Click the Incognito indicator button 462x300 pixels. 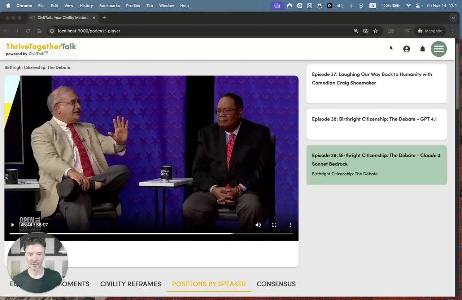(430, 31)
